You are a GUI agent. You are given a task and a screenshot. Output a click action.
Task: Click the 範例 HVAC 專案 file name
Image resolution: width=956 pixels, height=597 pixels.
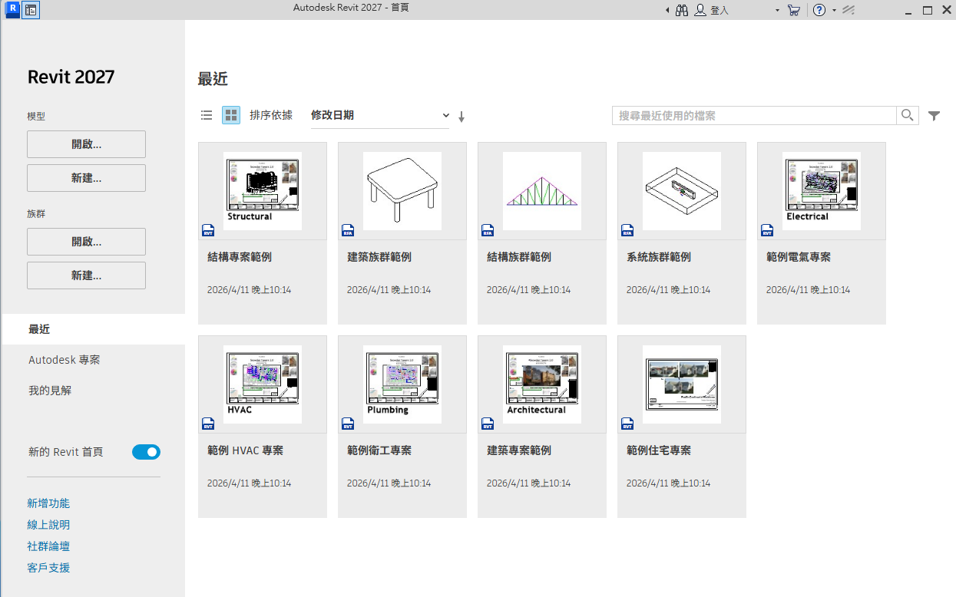(x=246, y=450)
